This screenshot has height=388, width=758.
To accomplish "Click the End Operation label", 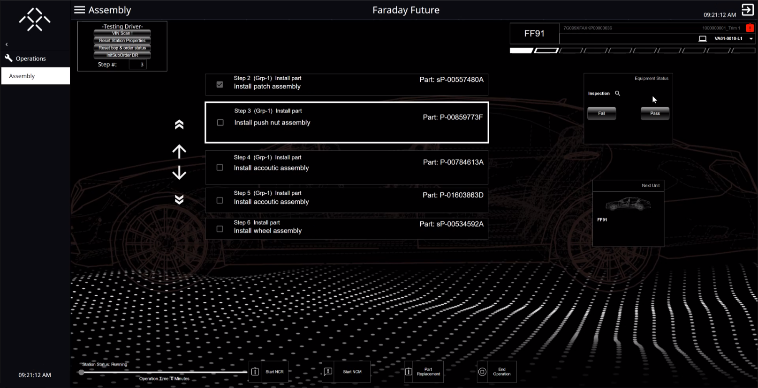I will [x=502, y=372].
